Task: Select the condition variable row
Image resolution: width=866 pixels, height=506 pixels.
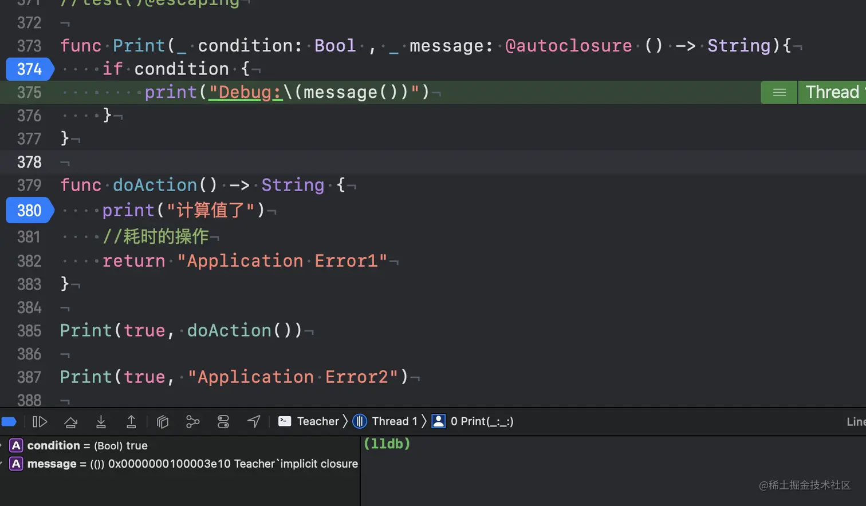Action: point(180,445)
